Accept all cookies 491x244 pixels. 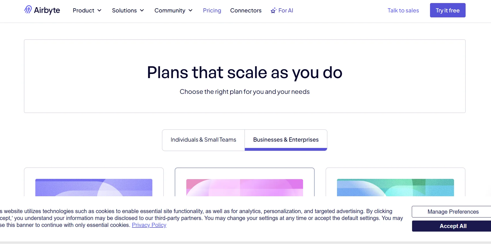[453, 226]
